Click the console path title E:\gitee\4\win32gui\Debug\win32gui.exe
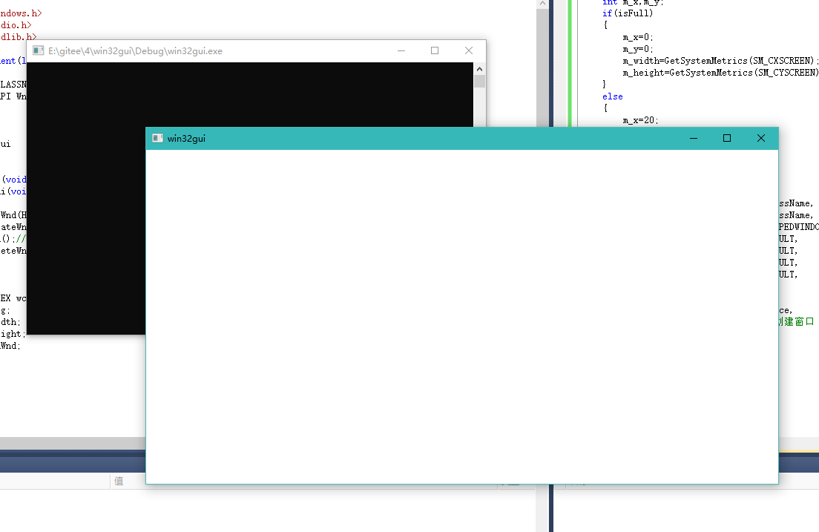This screenshot has height=532, width=819. [135, 51]
